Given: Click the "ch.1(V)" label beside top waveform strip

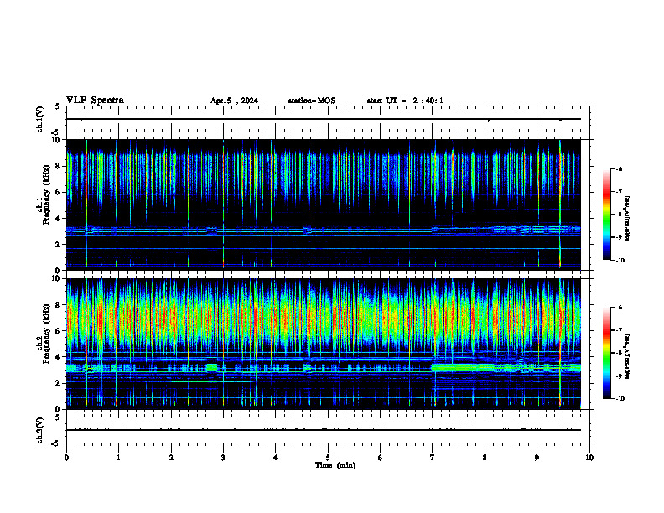Looking at the screenshot, I should click(x=39, y=119).
